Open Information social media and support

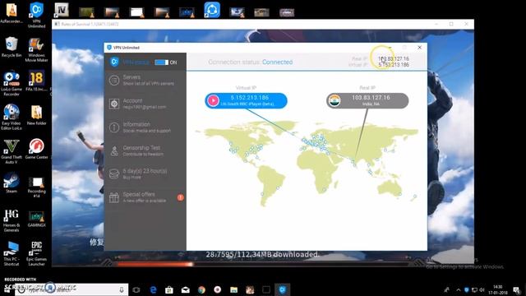[x=145, y=127]
